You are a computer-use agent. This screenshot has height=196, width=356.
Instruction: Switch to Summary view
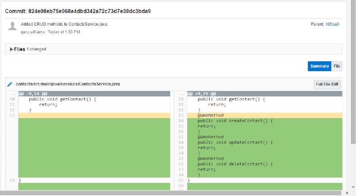point(320,66)
